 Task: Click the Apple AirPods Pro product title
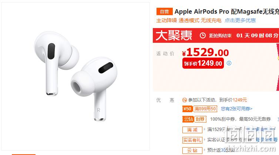coord(226,11)
